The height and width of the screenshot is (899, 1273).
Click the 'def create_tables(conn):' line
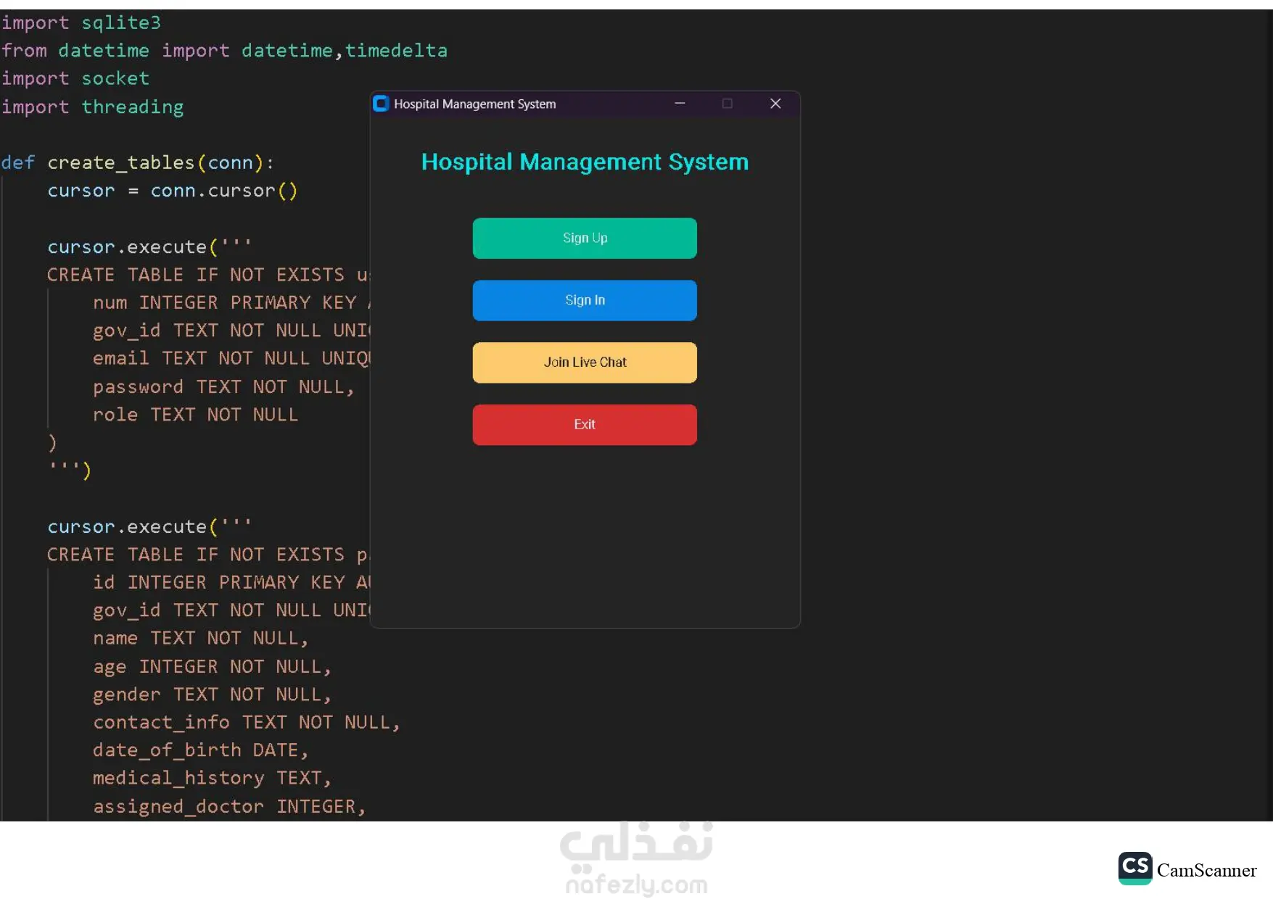tap(137, 163)
